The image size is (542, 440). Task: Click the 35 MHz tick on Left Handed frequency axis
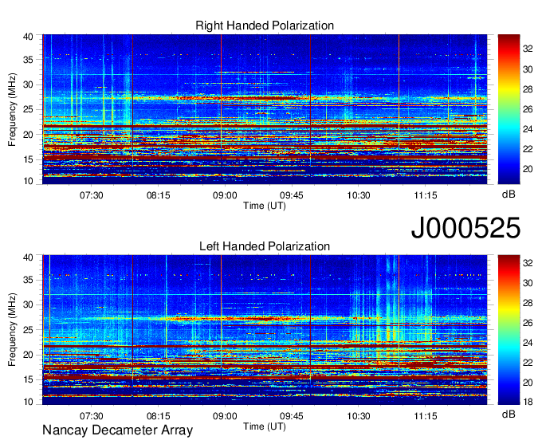(29, 280)
